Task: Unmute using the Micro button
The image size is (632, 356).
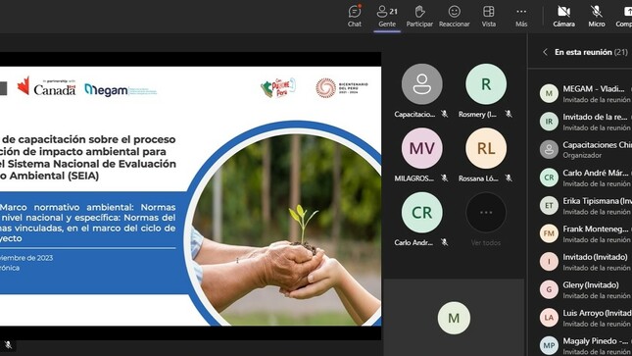Action: (x=597, y=16)
